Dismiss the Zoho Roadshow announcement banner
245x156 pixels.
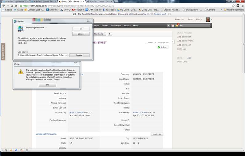point(169,14)
